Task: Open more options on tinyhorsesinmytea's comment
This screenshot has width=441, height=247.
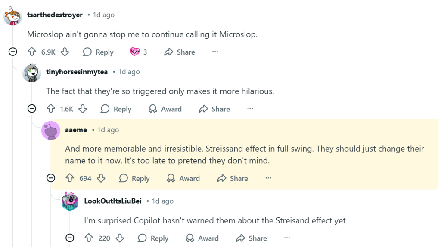Action: 250,109
